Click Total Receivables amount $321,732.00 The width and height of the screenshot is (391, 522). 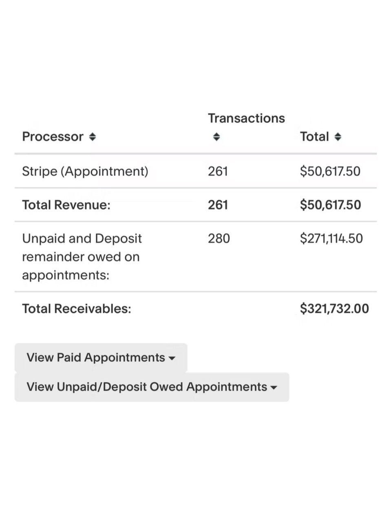click(334, 309)
